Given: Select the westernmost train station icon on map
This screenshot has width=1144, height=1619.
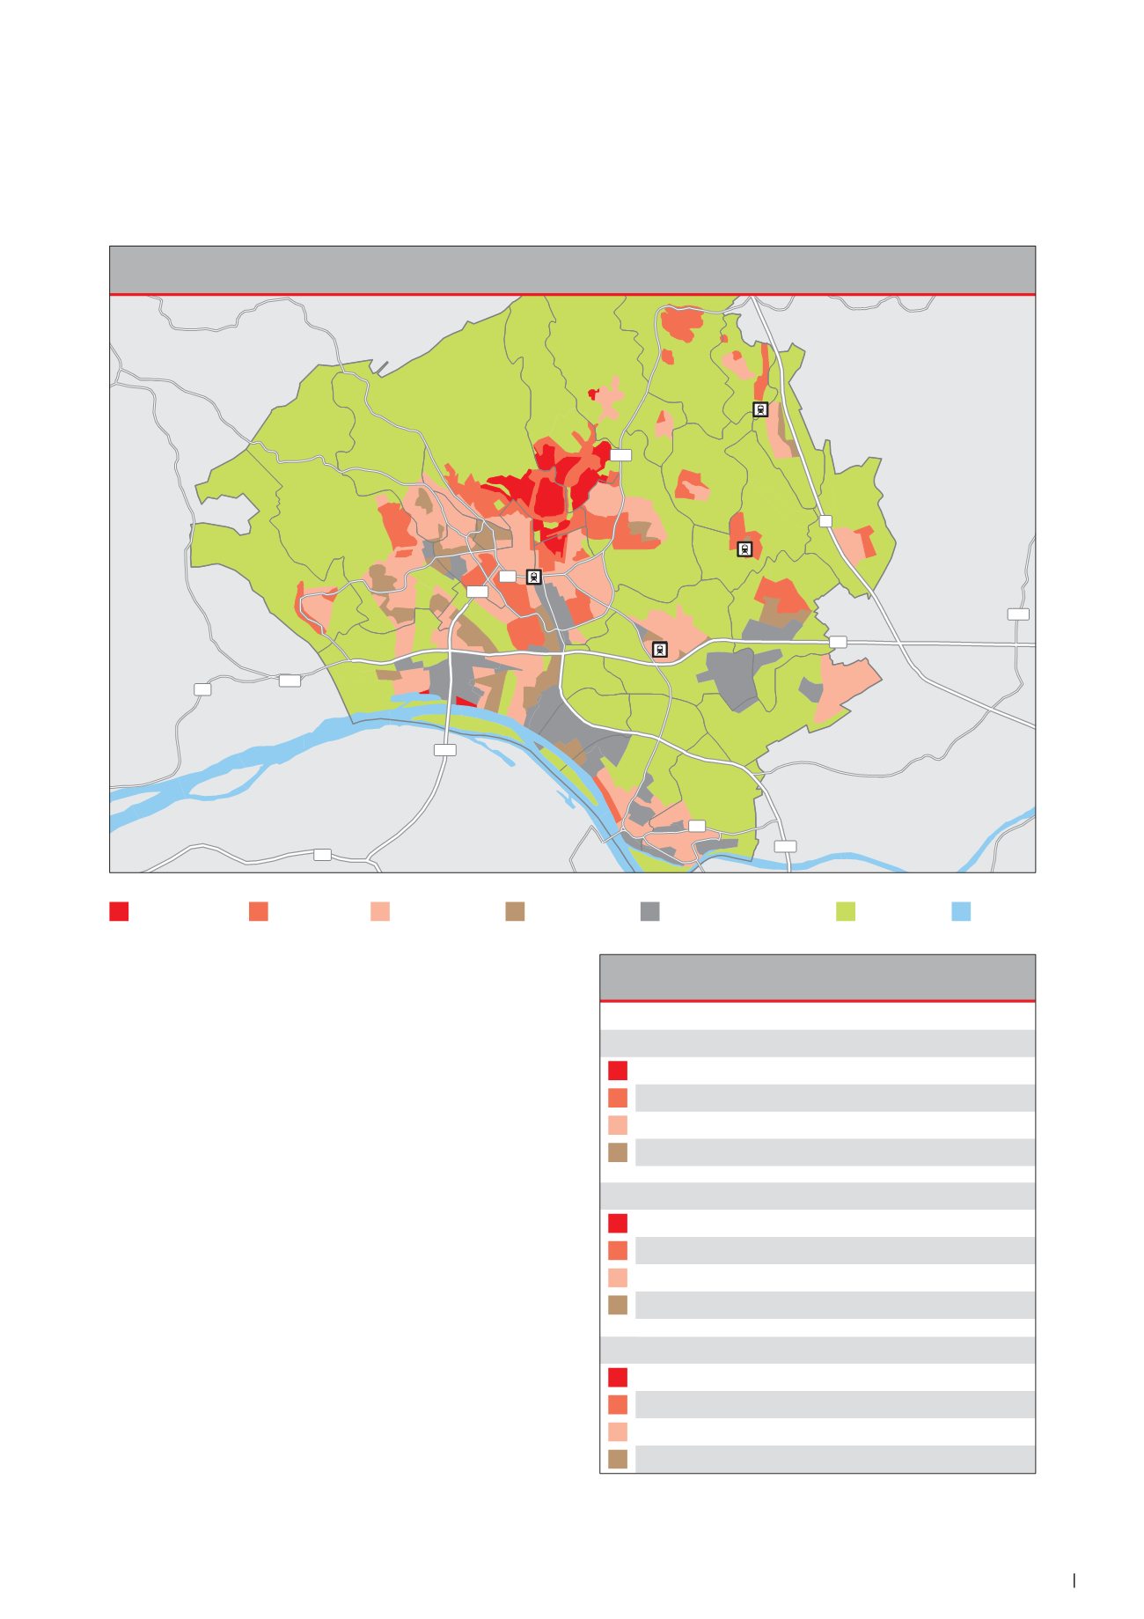Looking at the screenshot, I should tap(533, 577).
